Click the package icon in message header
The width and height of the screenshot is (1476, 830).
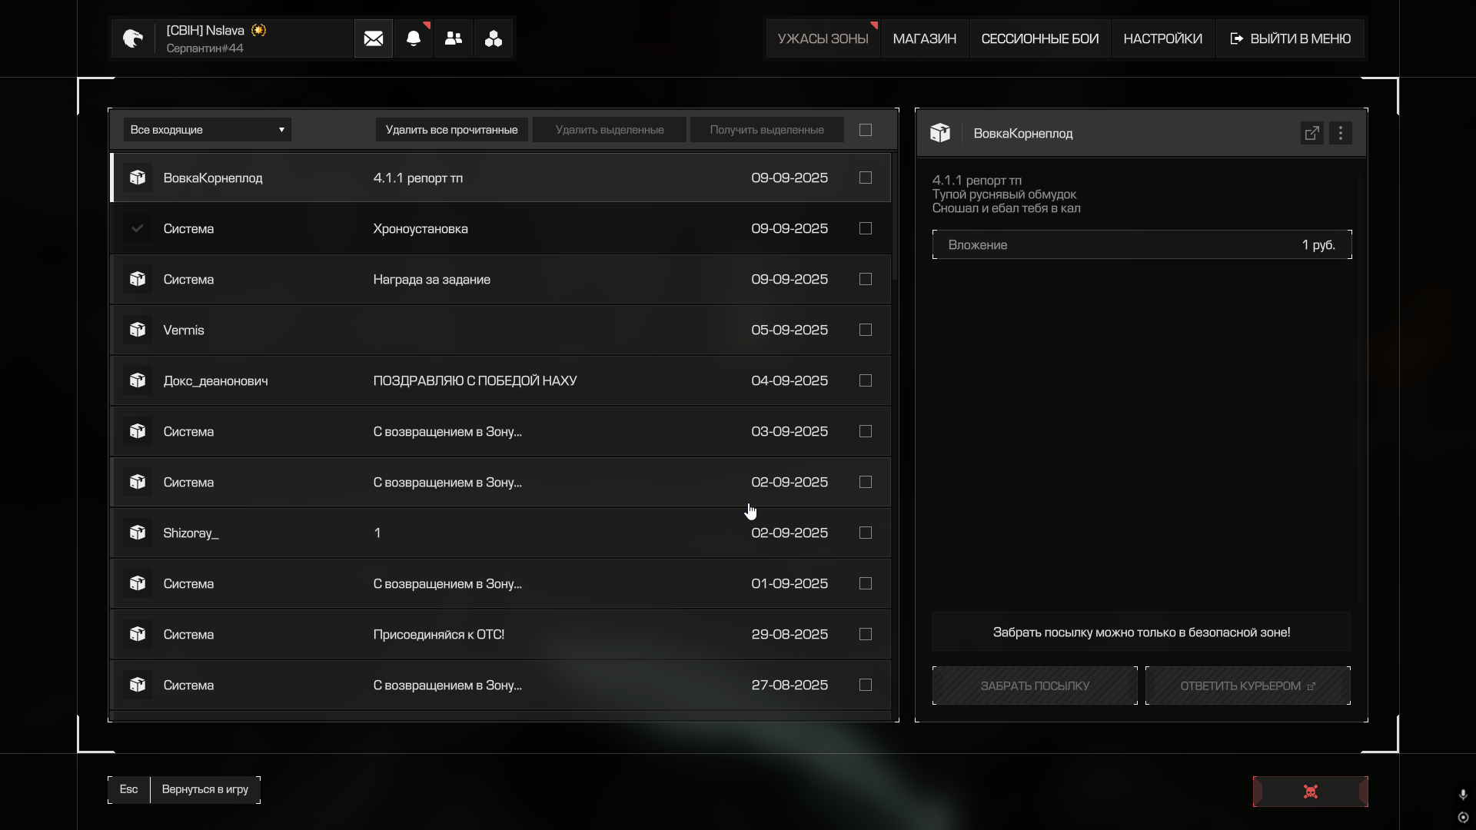pyautogui.click(x=940, y=133)
